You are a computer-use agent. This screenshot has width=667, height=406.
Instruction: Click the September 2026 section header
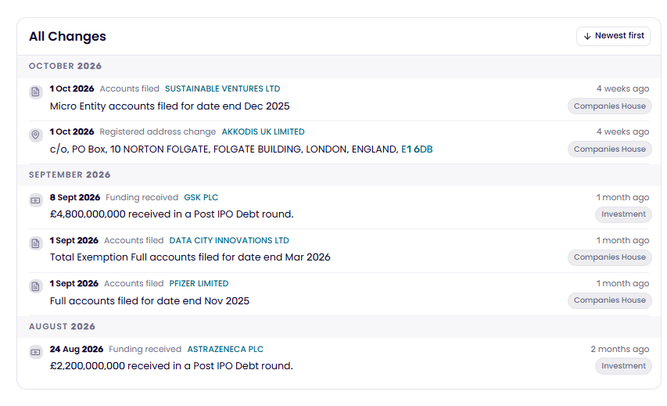coord(70,174)
